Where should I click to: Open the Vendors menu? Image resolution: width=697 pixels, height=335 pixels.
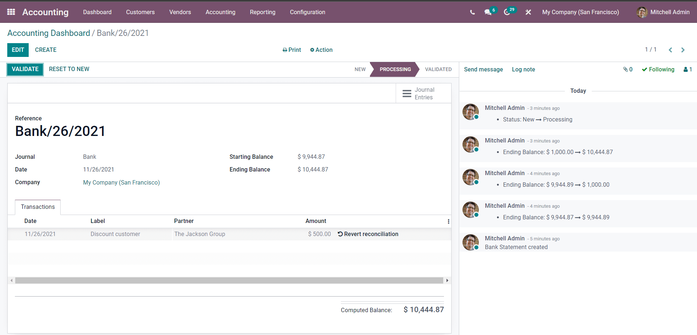point(180,12)
